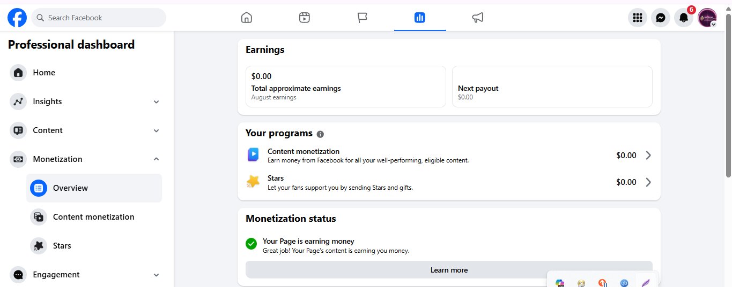The image size is (732, 287).
Task: Click the disc icon in tray popup
Action: pyautogui.click(x=581, y=283)
